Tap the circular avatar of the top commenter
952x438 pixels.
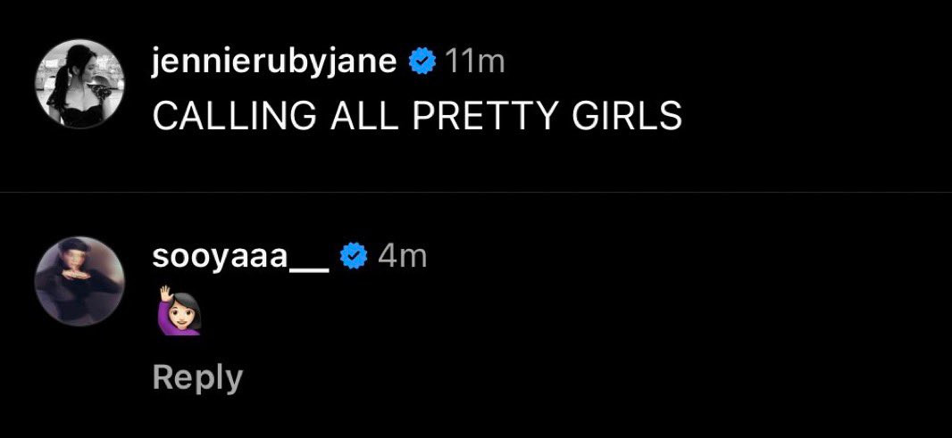coord(79,85)
